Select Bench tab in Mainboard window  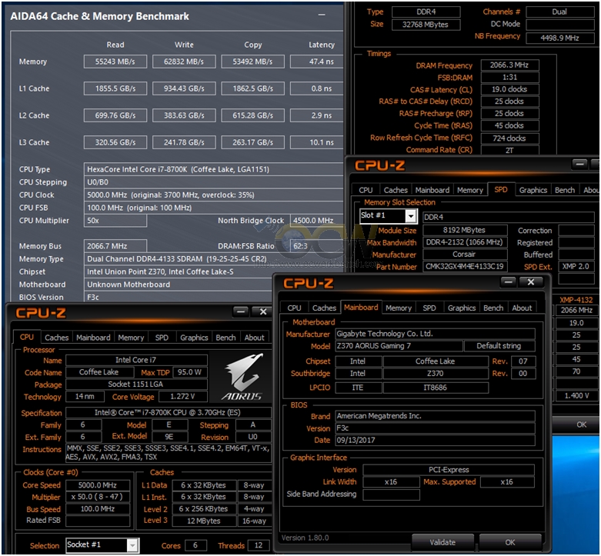click(493, 308)
